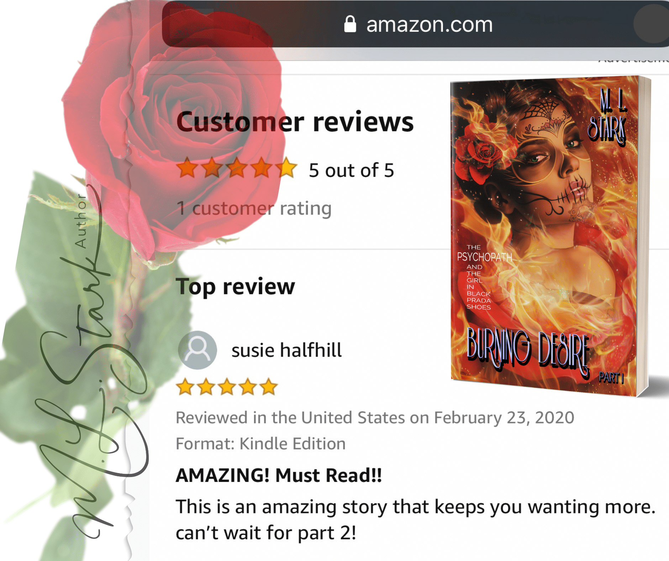Click the amazon.com address bar text
Screen dimensions: 669x561
pyautogui.click(x=430, y=25)
